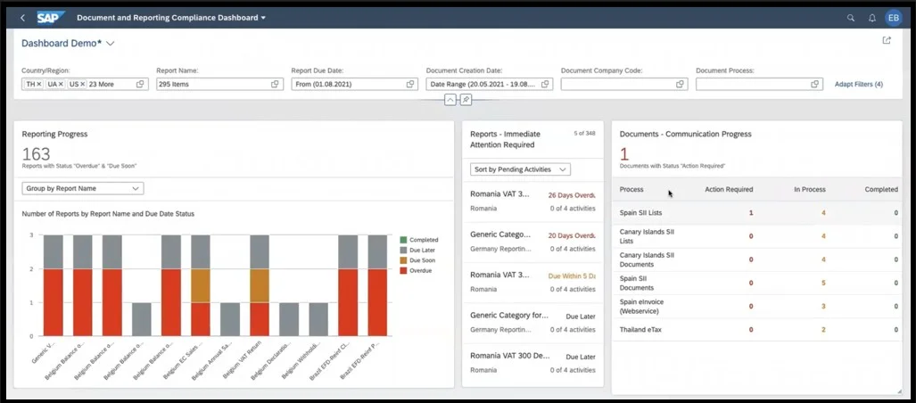Click the back navigation arrow
Image resolution: width=916 pixels, height=403 pixels.
click(22, 18)
